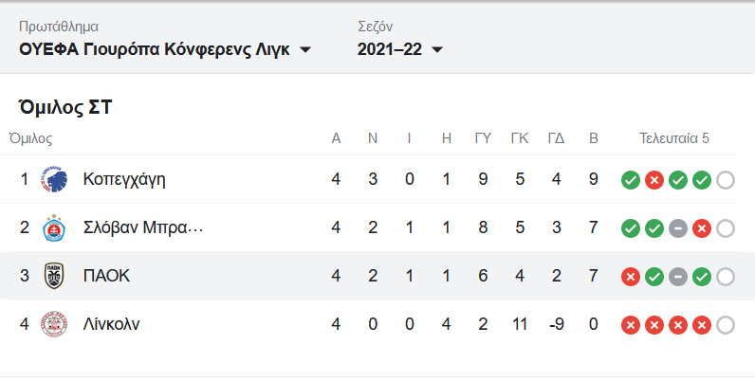Click the Slovan Bratislava club crest icon
This screenshot has height=381, width=755.
pos(52,228)
